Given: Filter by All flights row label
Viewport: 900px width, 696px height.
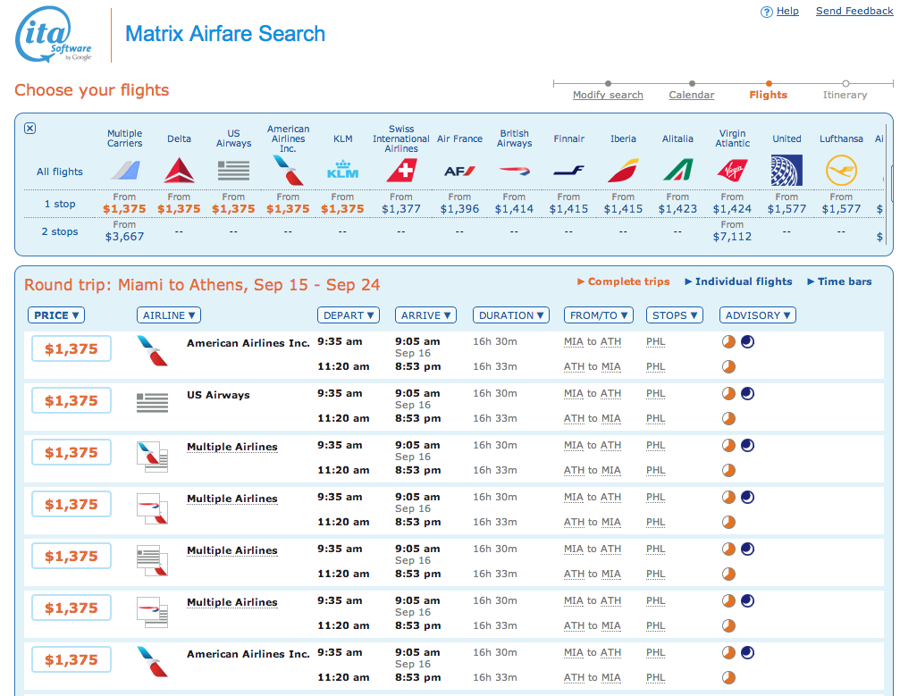Looking at the screenshot, I should pyautogui.click(x=60, y=172).
